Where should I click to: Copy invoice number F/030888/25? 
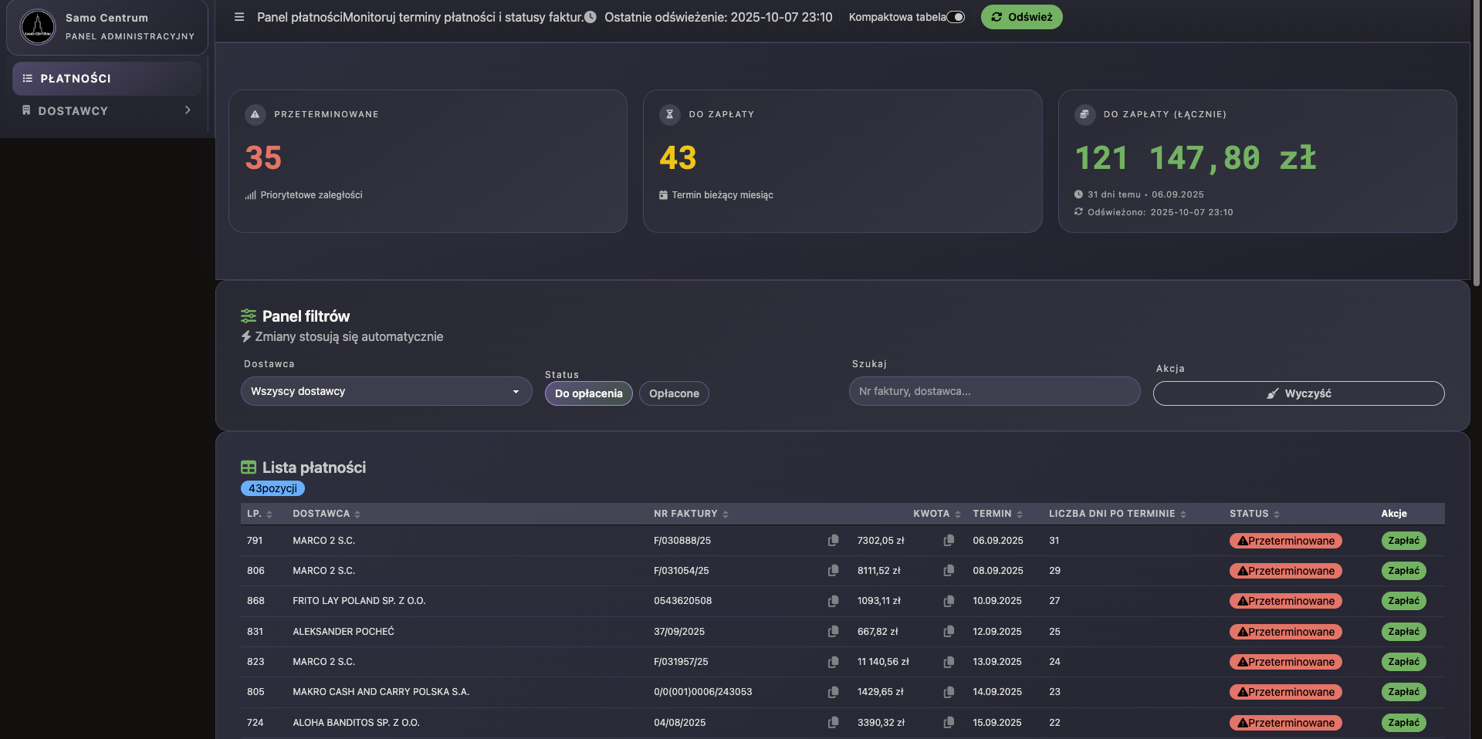(833, 541)
